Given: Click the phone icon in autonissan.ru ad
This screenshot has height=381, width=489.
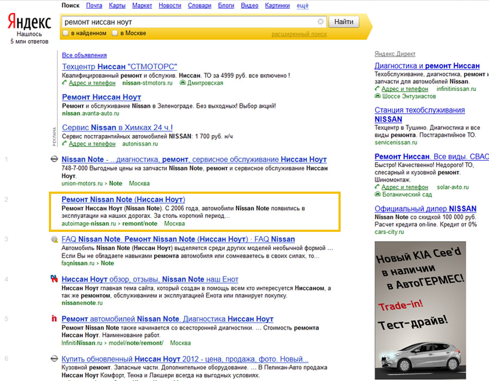Looking at the screenshot, I should [x=65, y=144].
